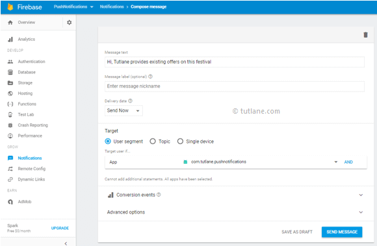Click the Enter message nickname field
Screen dimensions: 377x246
point(235,86)
